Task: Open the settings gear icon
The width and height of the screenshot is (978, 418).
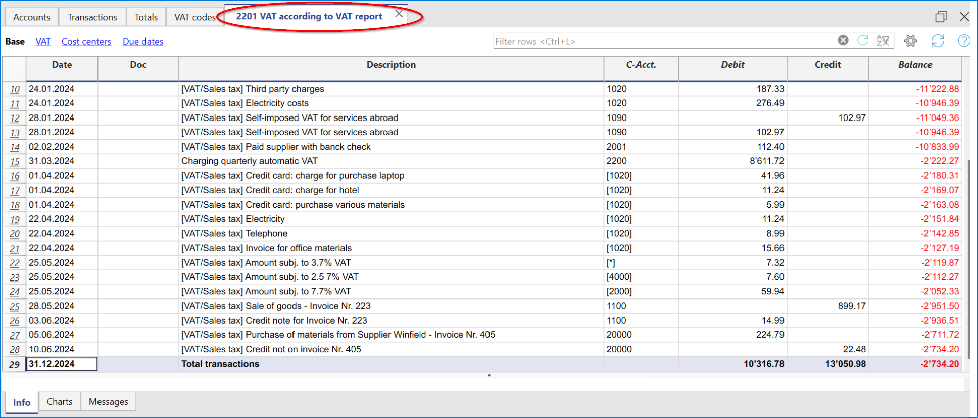Action: click(910, 41)
